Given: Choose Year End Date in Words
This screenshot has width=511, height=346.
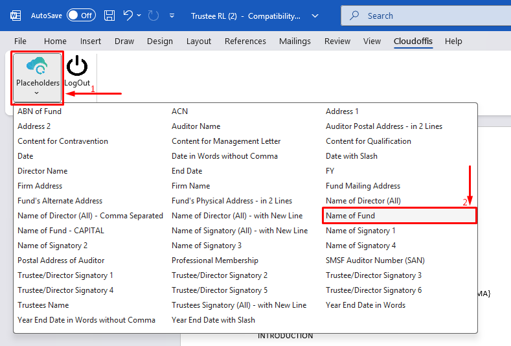Looking at the screenshot, I should coord(365,305).
